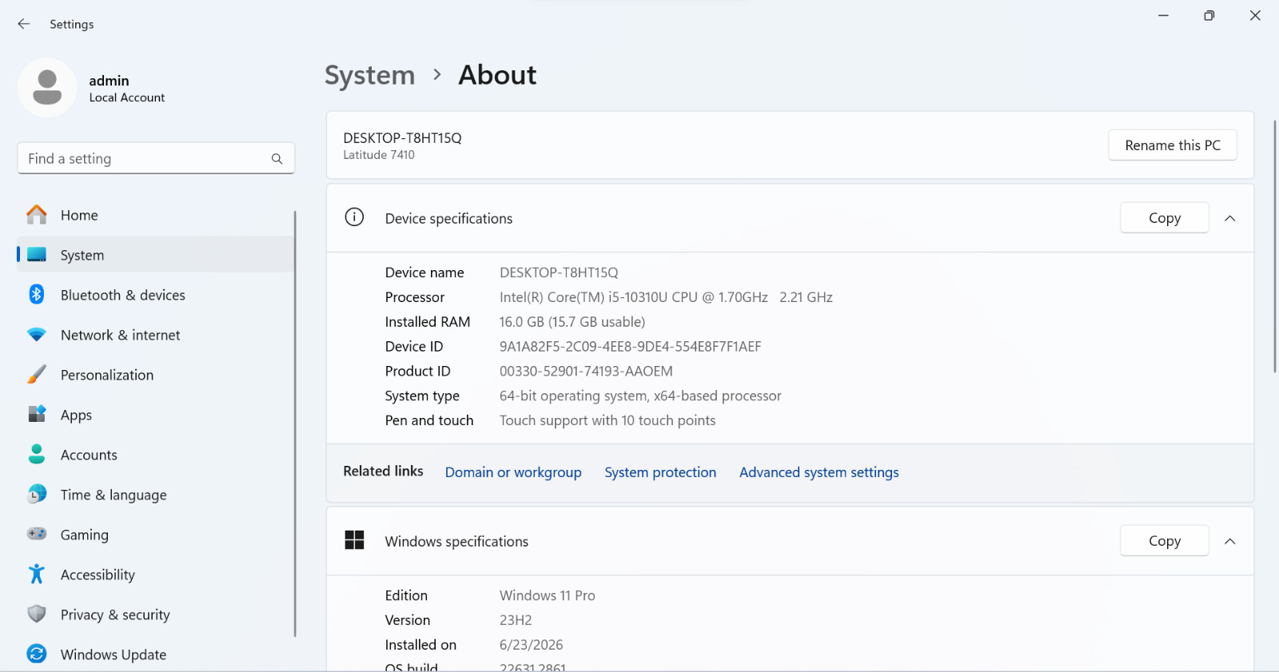Click the Device specifications info icon
The width and height of the screenshot is (1279, 672).
354,217
